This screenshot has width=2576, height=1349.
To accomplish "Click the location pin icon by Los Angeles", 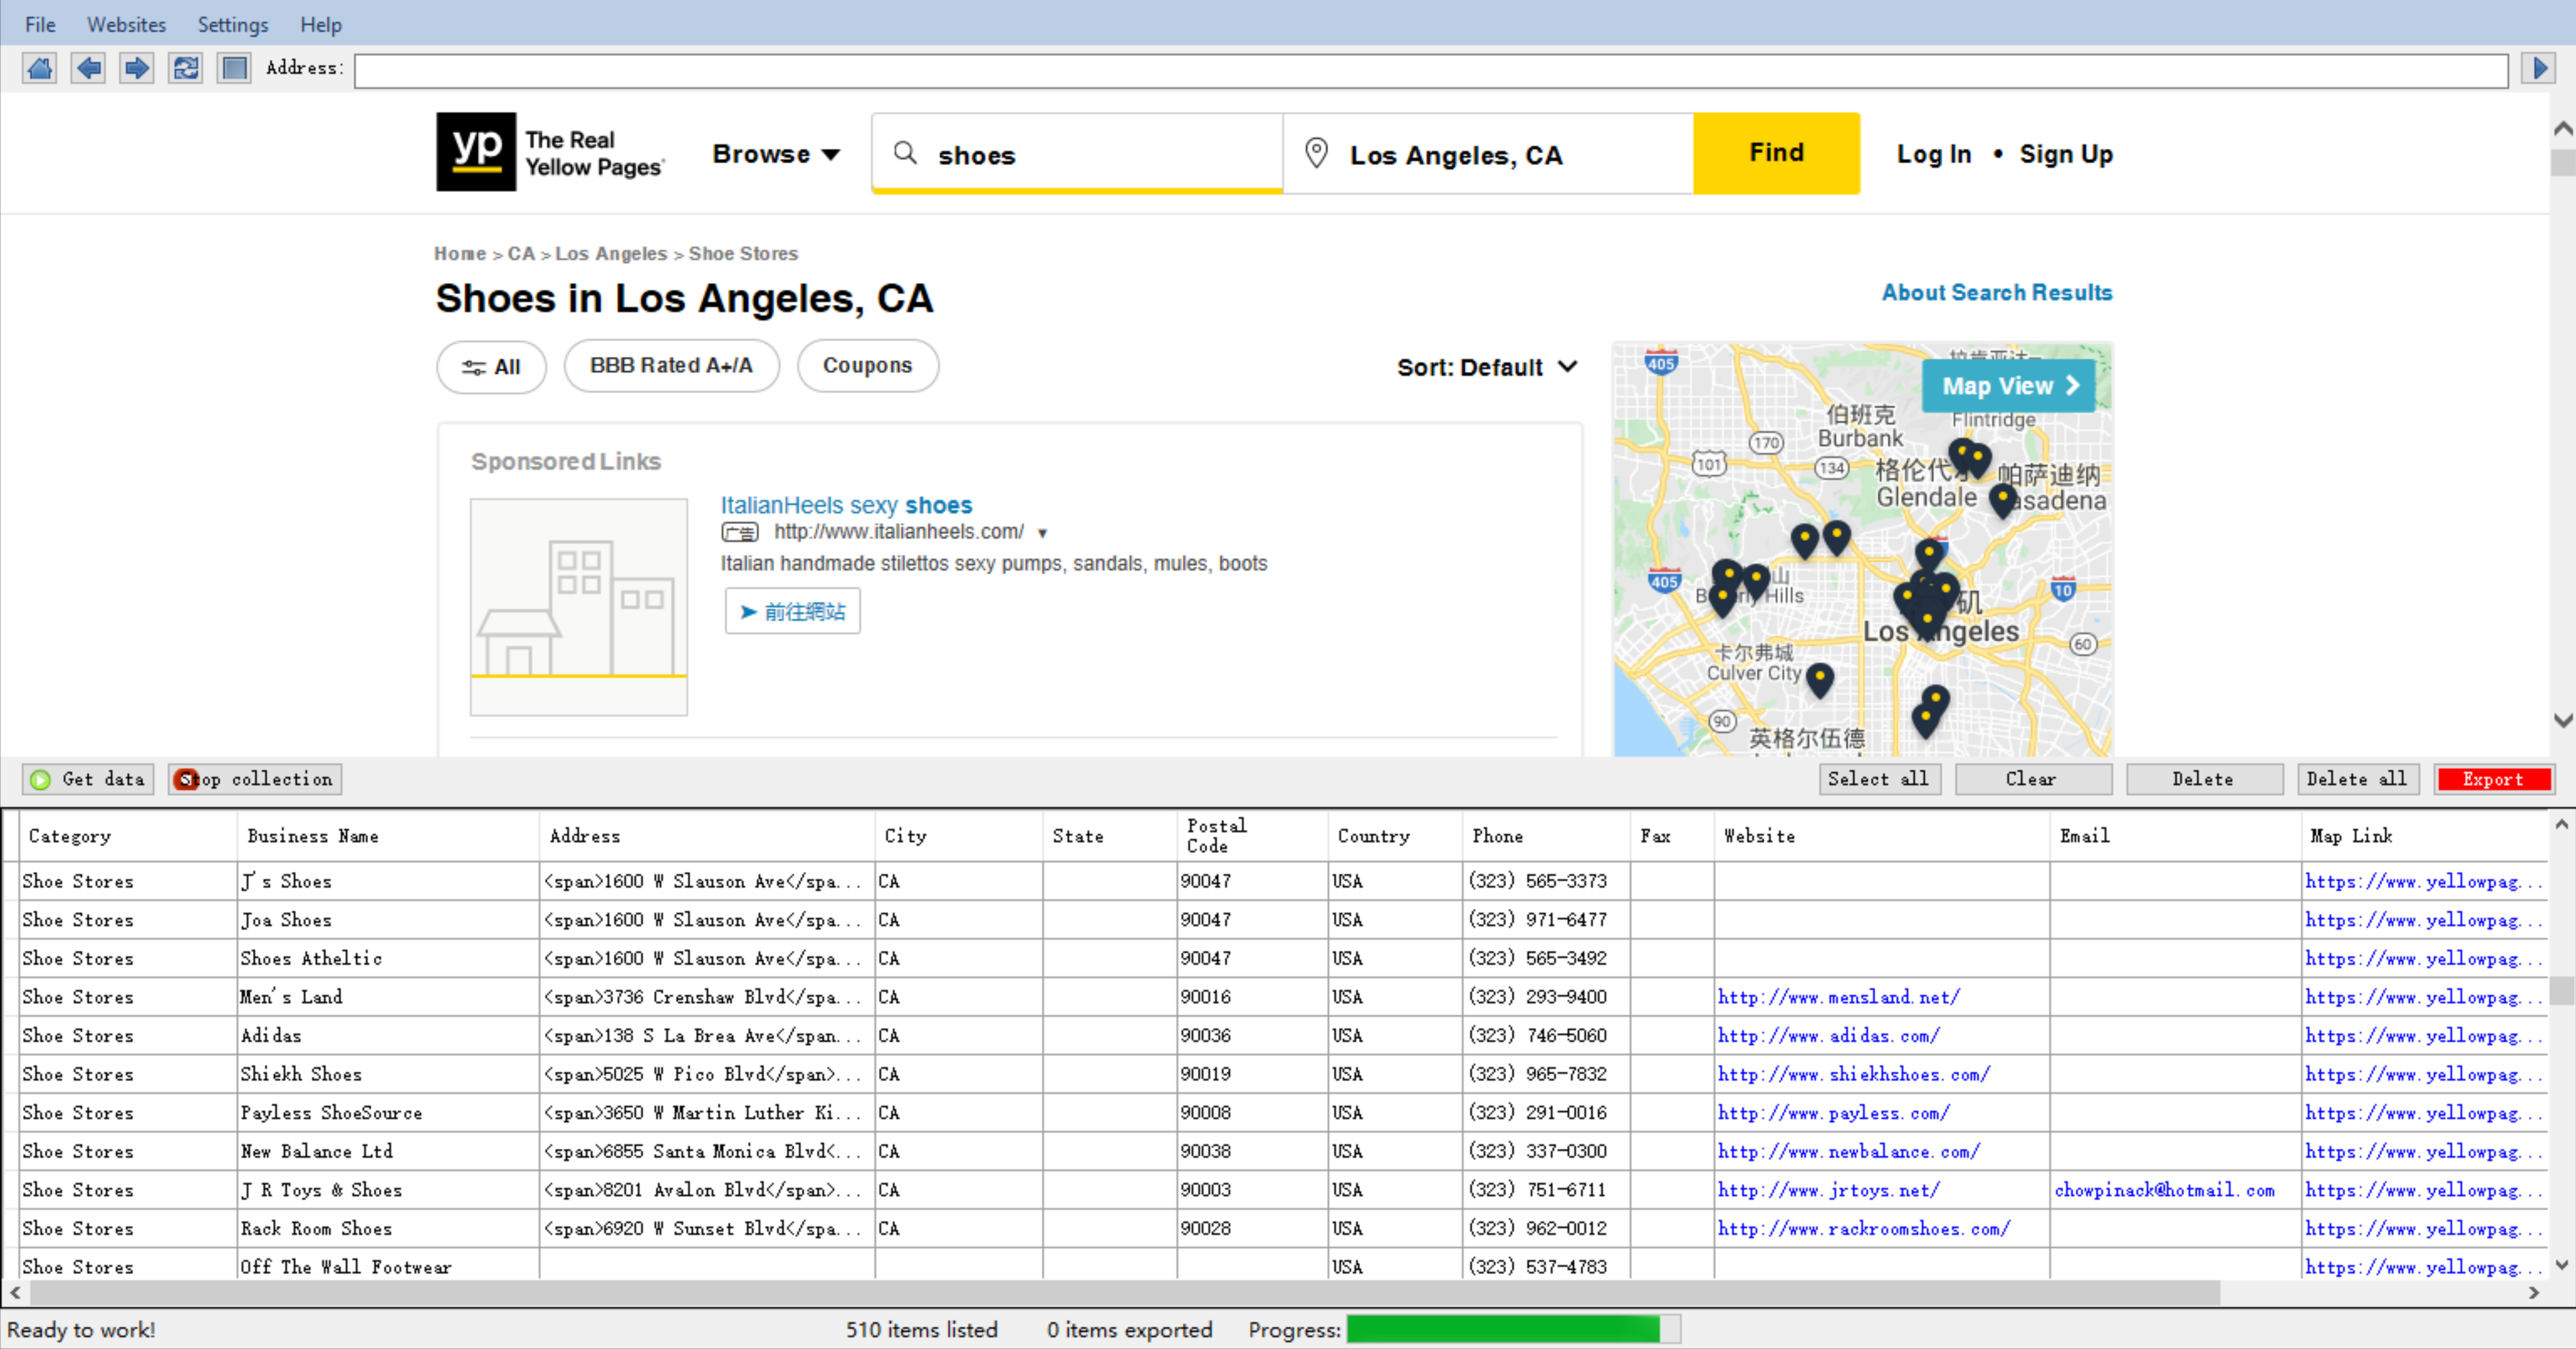I will tap(1316, 153).
